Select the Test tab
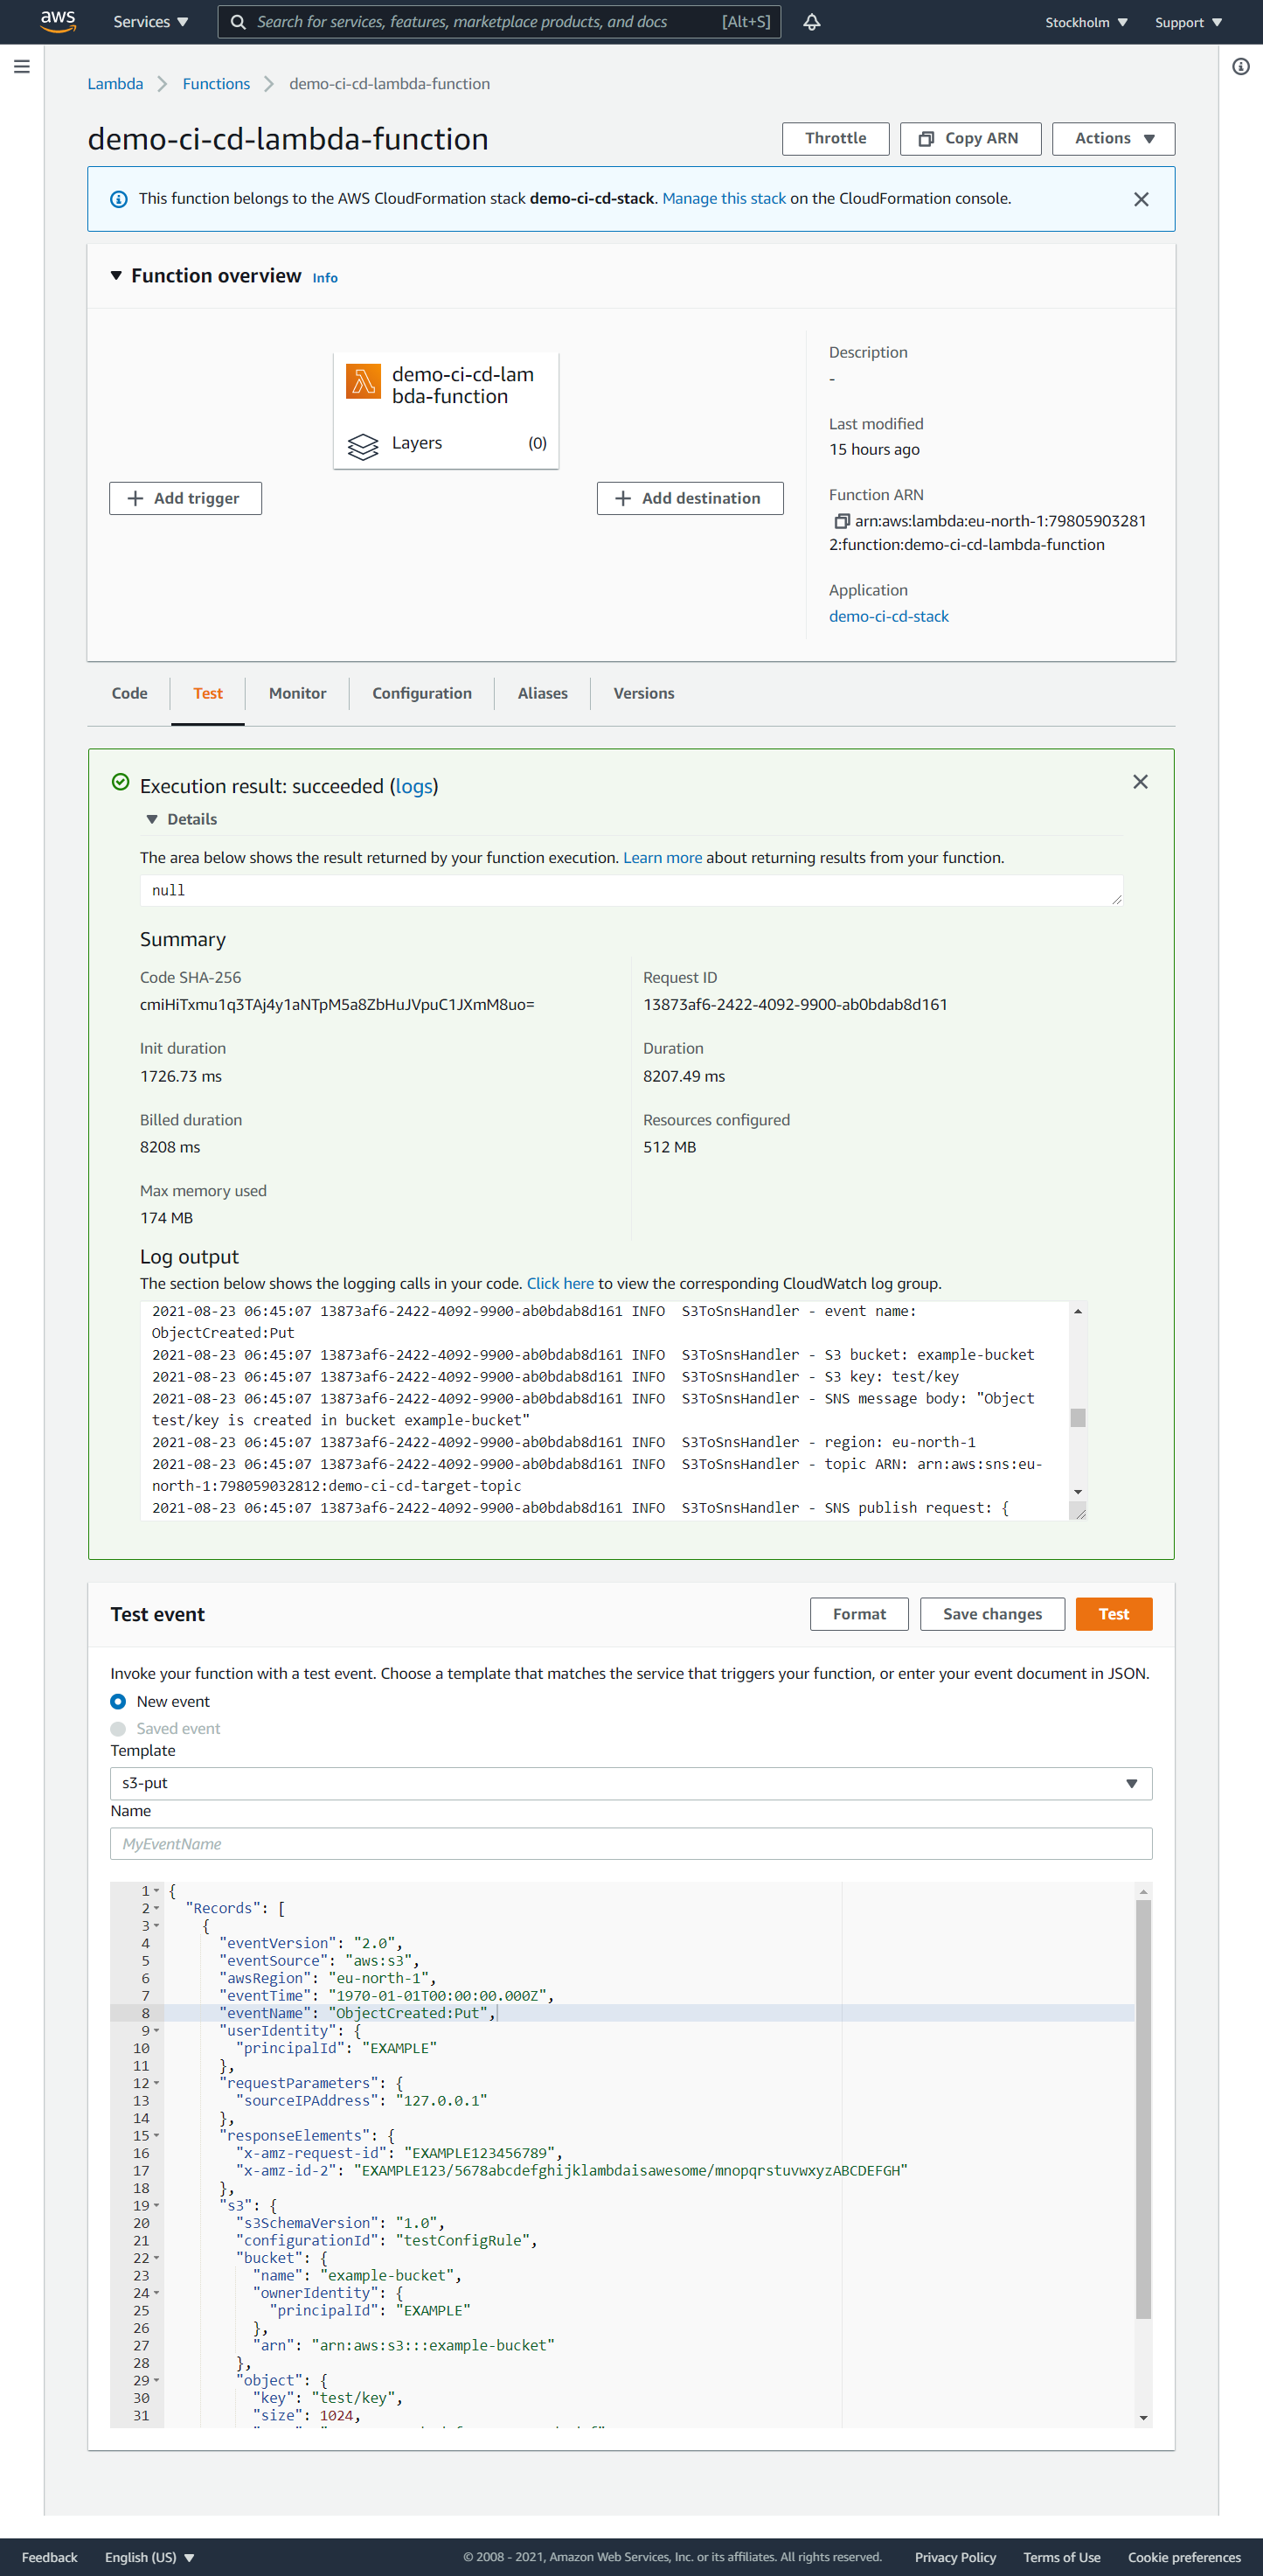The image size is (1263, 2576). click(x=208, y=693)
